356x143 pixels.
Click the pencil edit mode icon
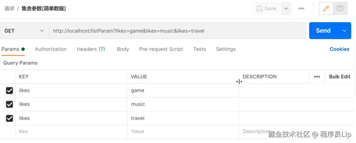point(326,8)
